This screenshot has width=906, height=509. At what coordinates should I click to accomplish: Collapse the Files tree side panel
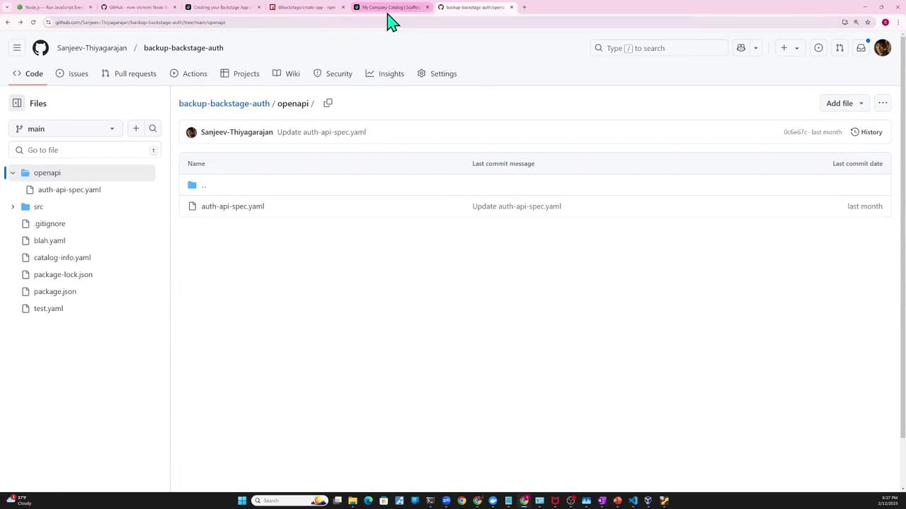17,103
